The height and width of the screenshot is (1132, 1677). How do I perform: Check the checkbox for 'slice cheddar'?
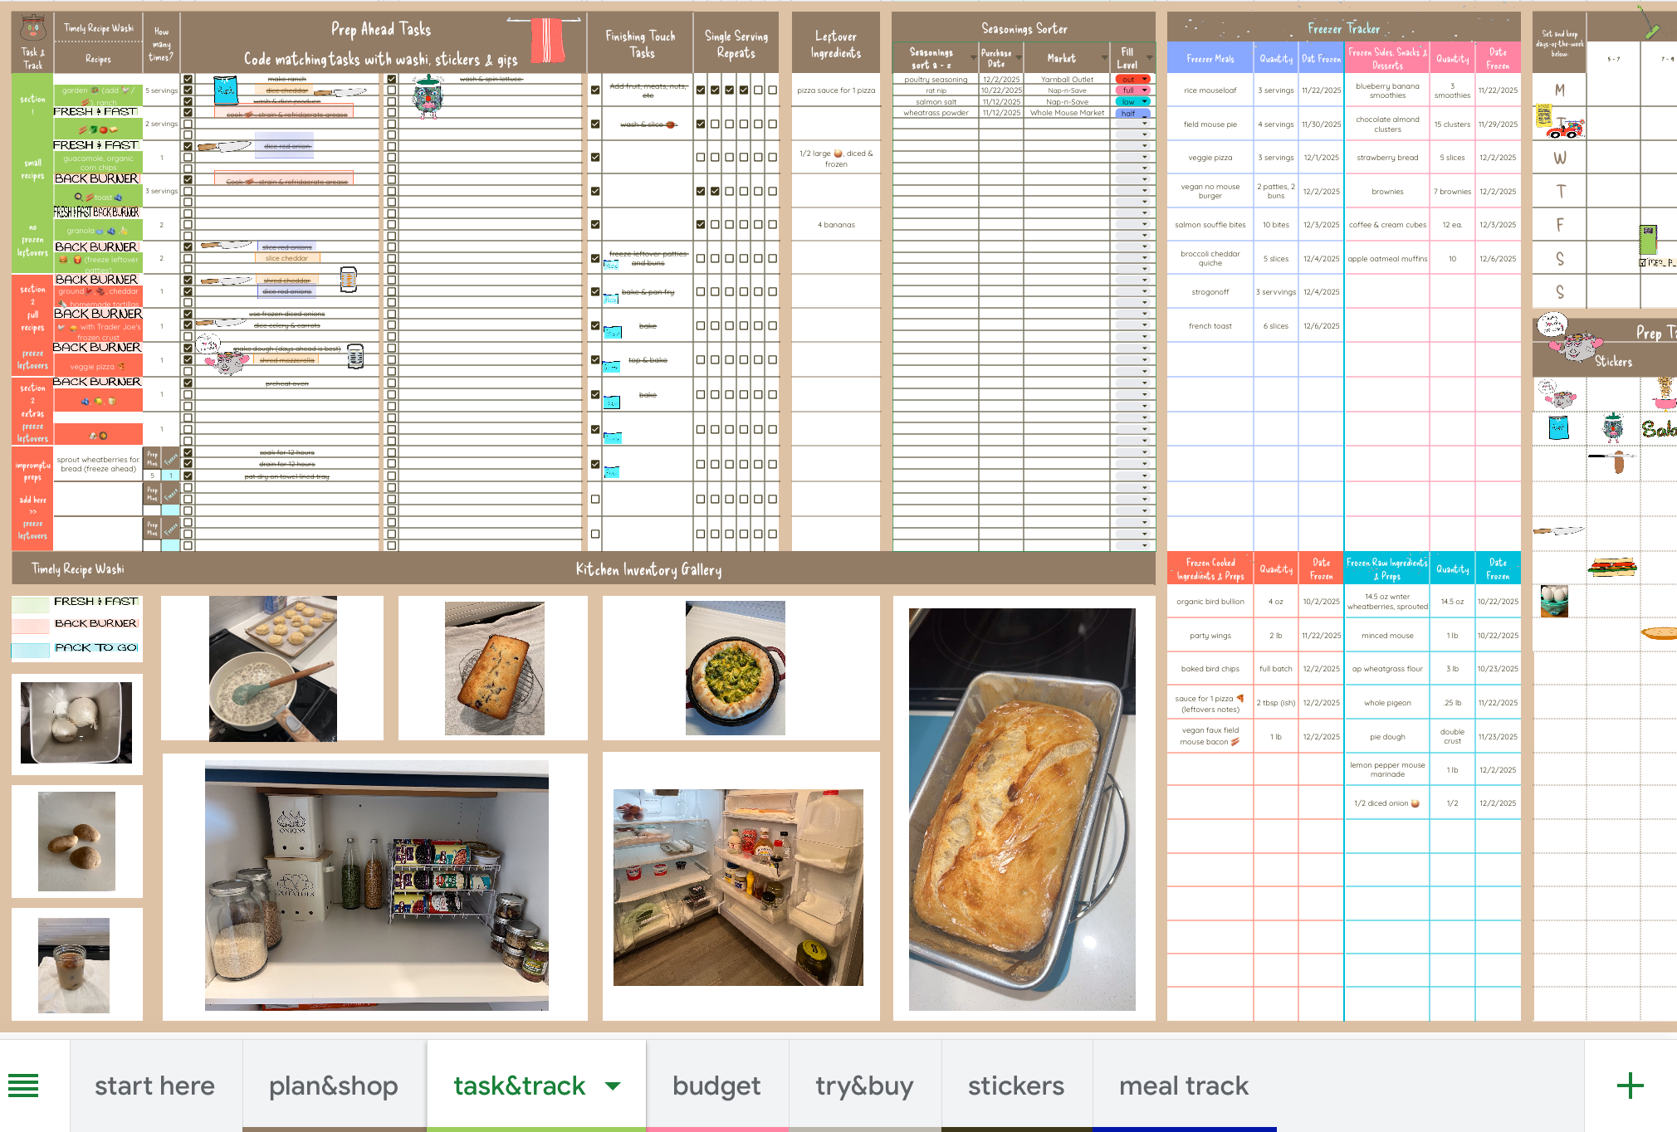pyautogui.click(x=188, y=257)
